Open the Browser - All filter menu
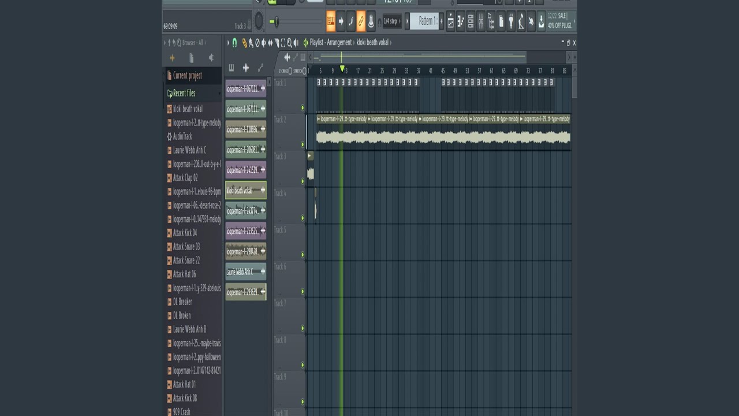Screen dimensions: 739x416 click(194, 43)
